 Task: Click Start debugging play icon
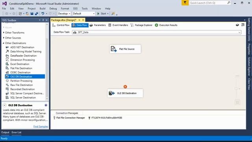click(98, 14)
